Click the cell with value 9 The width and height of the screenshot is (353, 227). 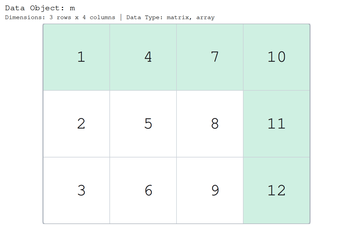(210, 190)
